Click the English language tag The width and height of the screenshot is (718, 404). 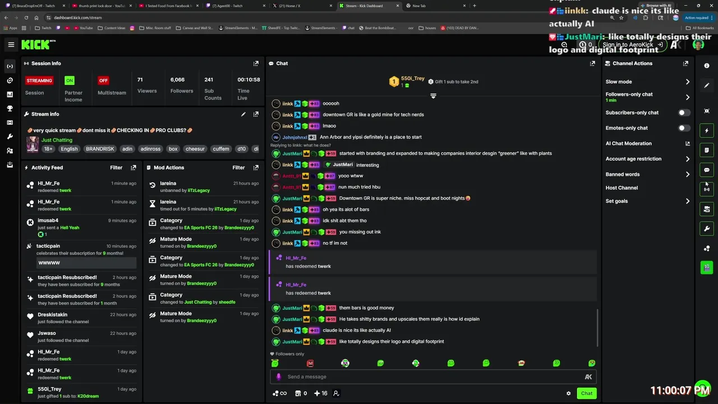click(70, 149)
